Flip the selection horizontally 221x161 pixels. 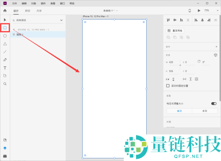pos(168,79)
